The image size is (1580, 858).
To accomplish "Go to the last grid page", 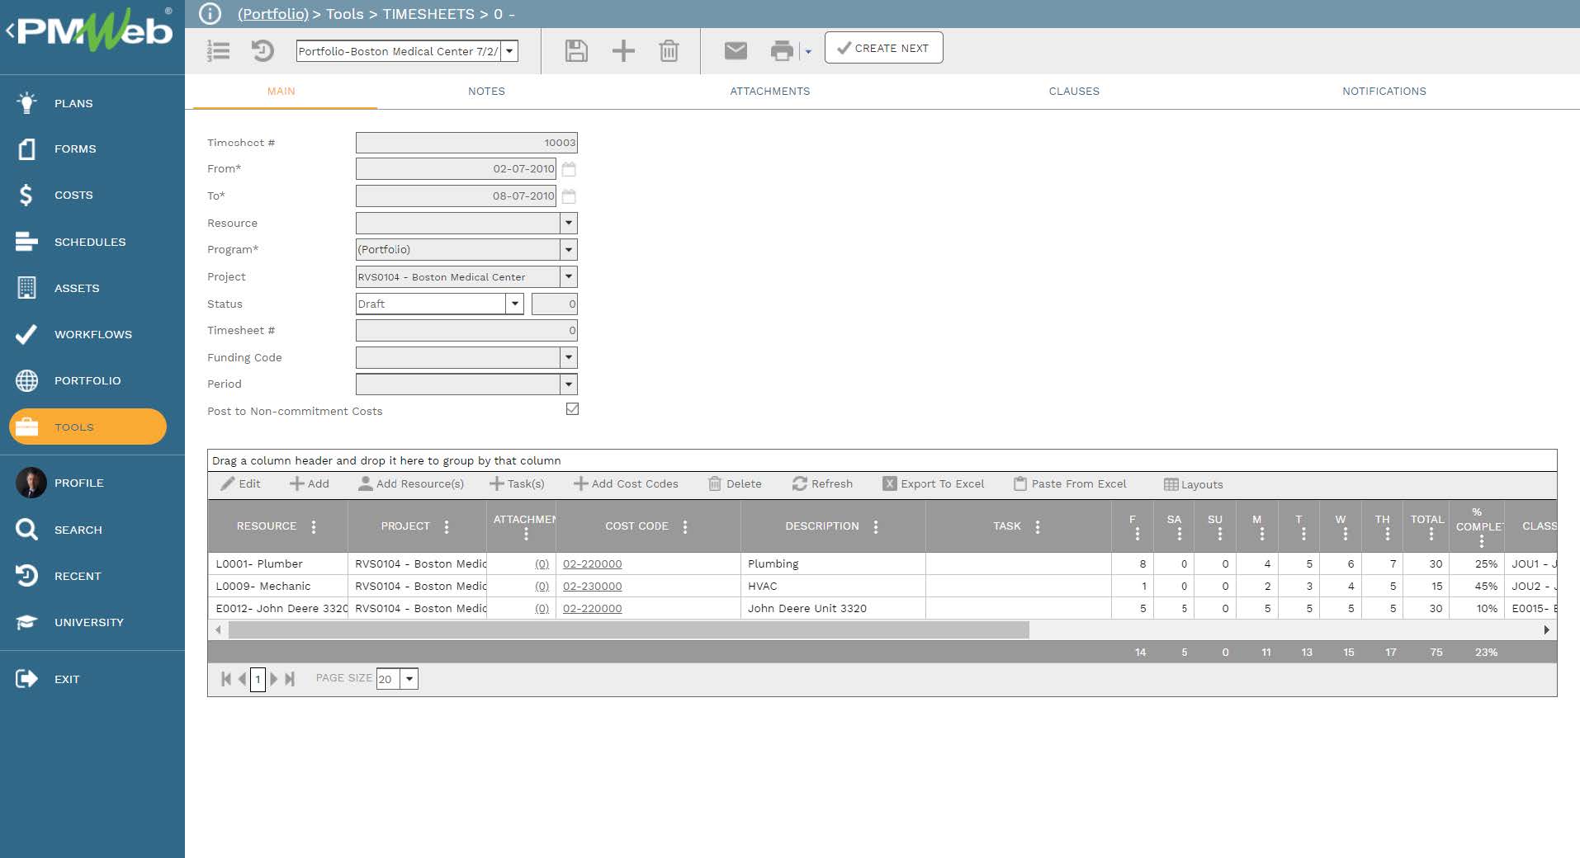I will [x=290, y=679].
